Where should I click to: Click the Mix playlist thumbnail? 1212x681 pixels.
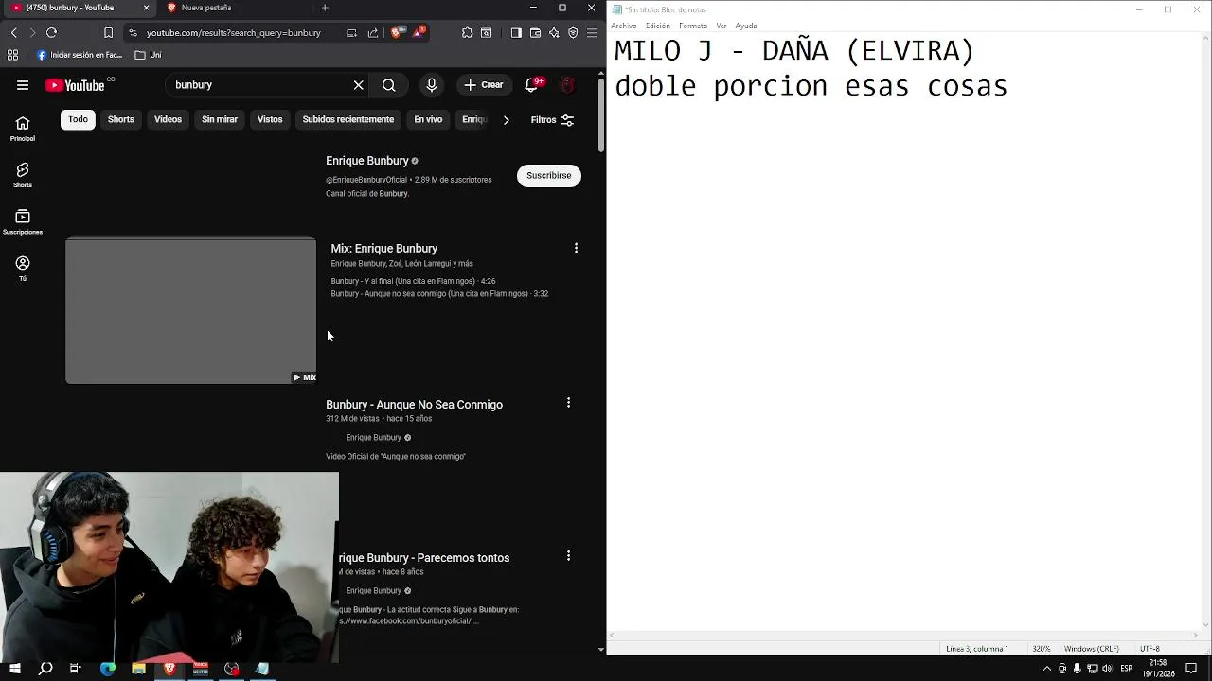click(x=190, y=311)
